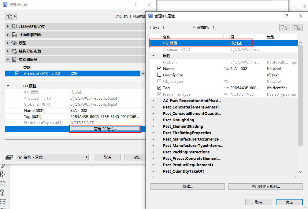Click the 应用预定义规则... button
The image size is (308, 209).
(x=265, y=187)
